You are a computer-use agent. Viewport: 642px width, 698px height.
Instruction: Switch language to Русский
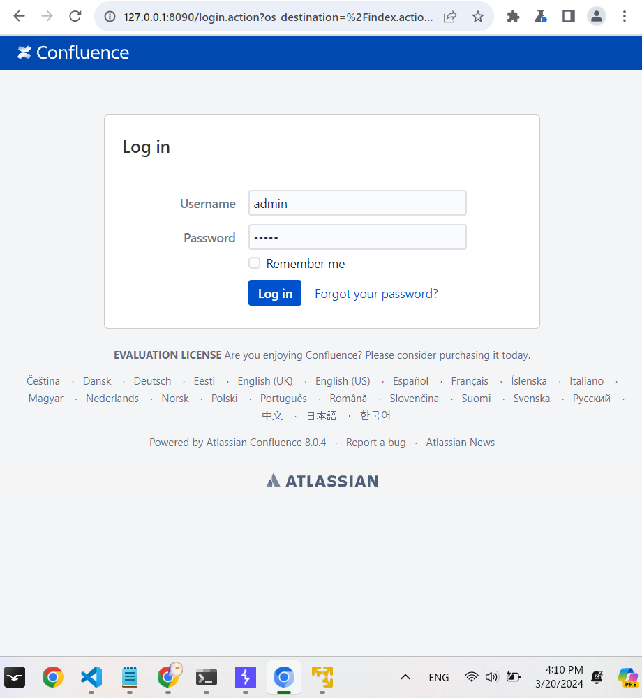pyautogui.click(x=591, y=399)
